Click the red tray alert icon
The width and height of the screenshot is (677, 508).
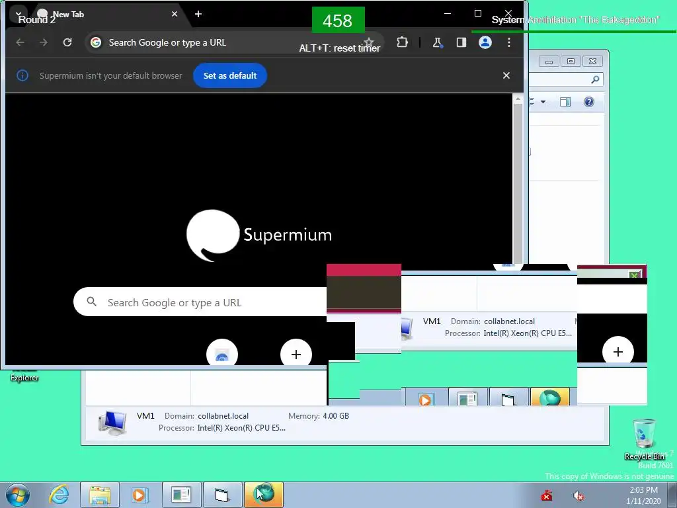click(x=547, y=495)
